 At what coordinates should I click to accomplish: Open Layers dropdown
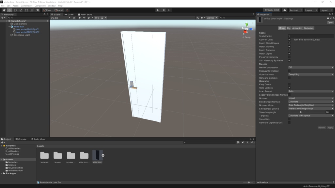[x=311, y=10]
